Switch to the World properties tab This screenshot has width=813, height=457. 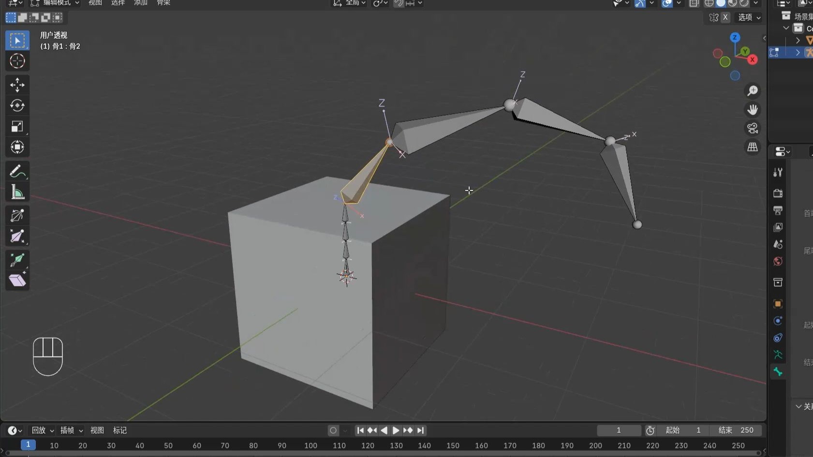click(x=778, y=262)
